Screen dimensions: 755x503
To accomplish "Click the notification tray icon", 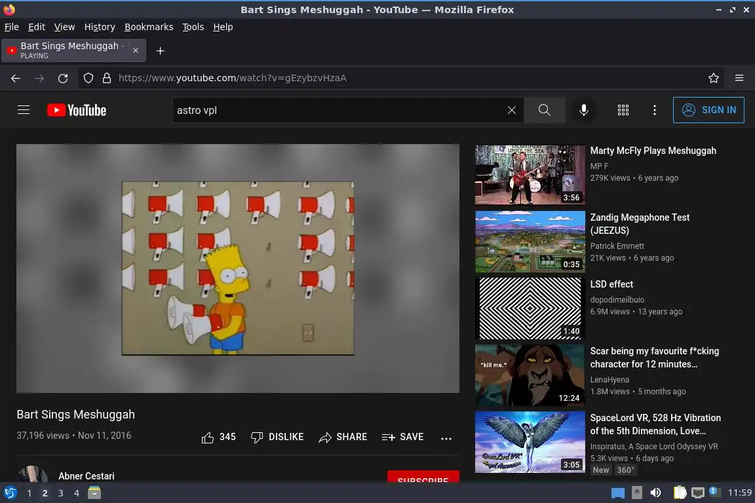I will 714,492.
